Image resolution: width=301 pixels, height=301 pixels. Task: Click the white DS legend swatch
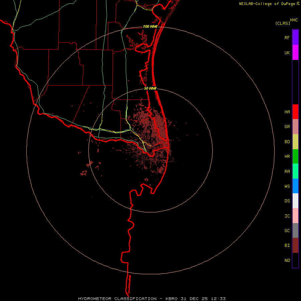click(x=295, y=201)
